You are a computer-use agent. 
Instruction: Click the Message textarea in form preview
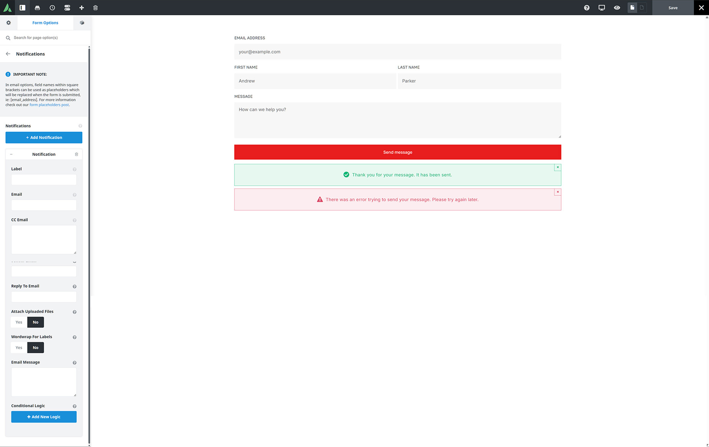click(x=397, y=120)
